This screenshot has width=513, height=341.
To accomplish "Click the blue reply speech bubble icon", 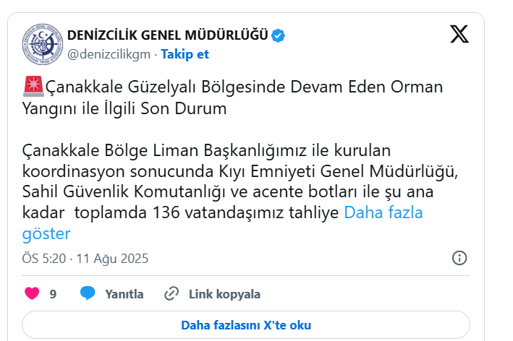I will pos(88,293).
